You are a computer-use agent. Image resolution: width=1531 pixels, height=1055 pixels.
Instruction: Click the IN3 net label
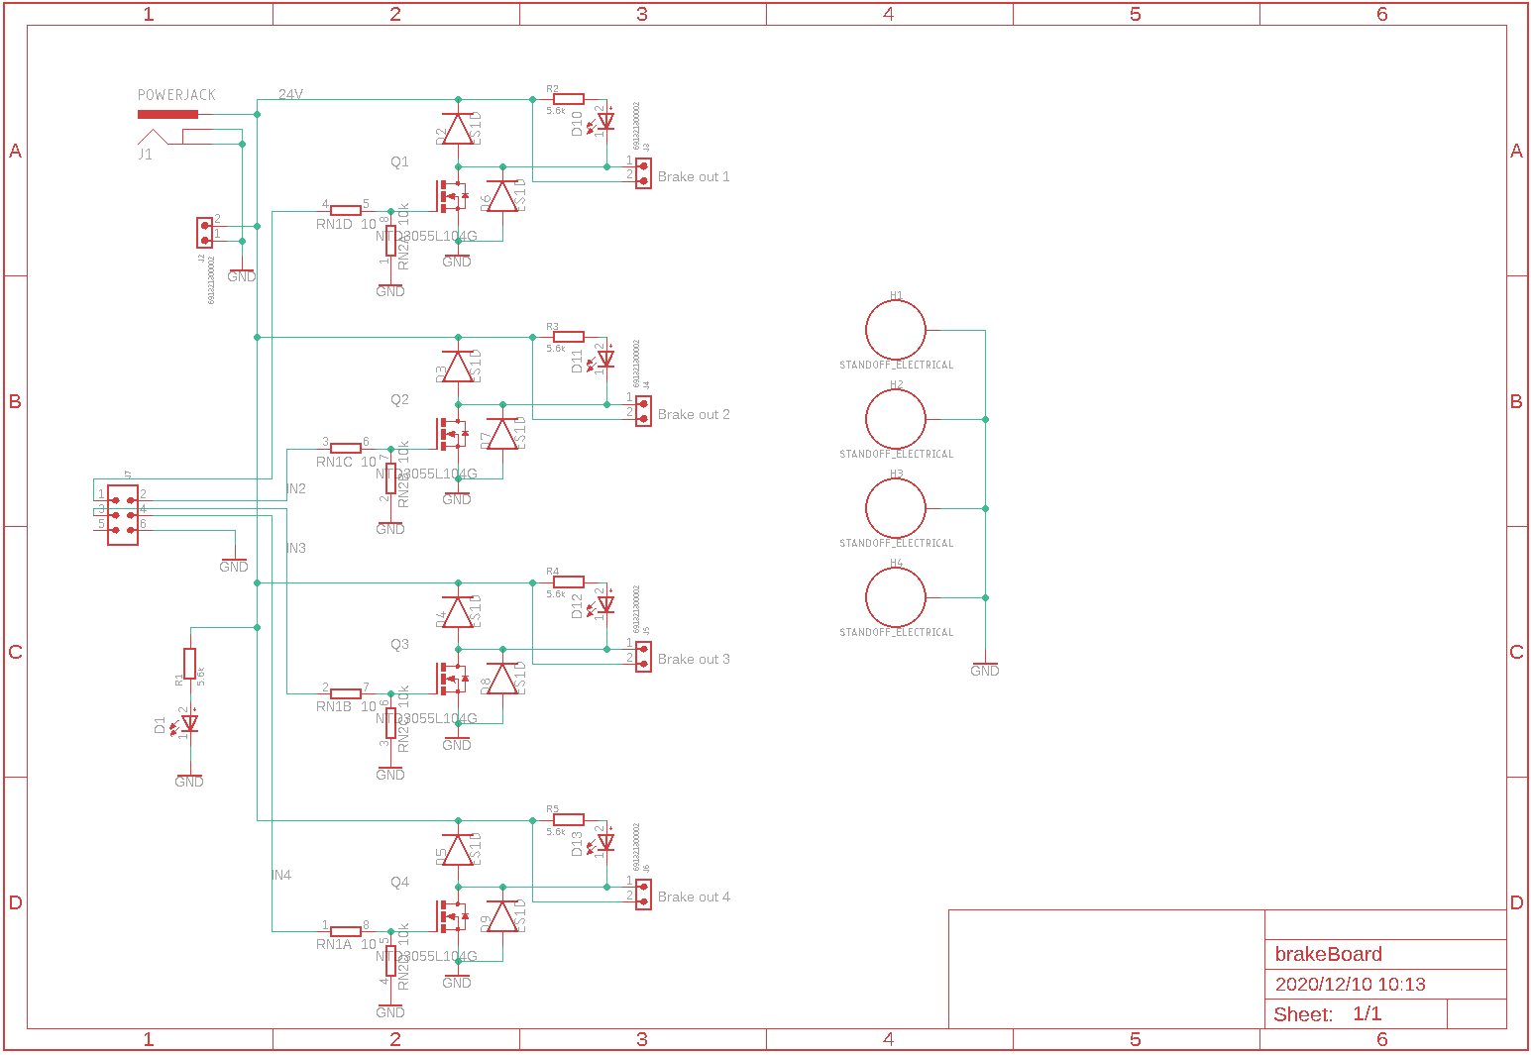coord(296,548)
